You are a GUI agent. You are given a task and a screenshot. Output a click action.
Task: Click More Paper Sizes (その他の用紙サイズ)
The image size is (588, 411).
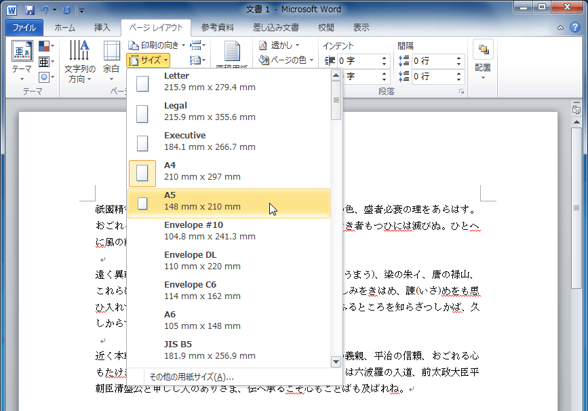pyautogui.click(x=191, y=377)
